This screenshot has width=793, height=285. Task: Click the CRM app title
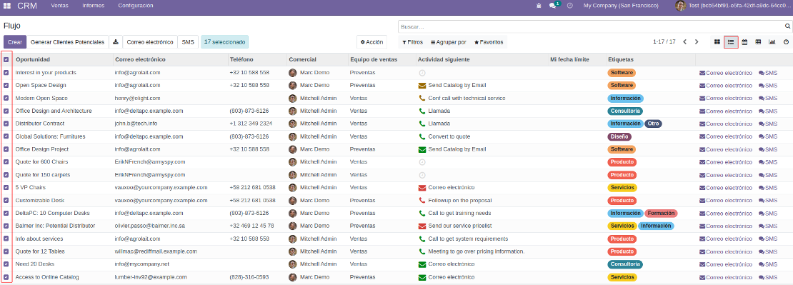click(x=27, y=6)
